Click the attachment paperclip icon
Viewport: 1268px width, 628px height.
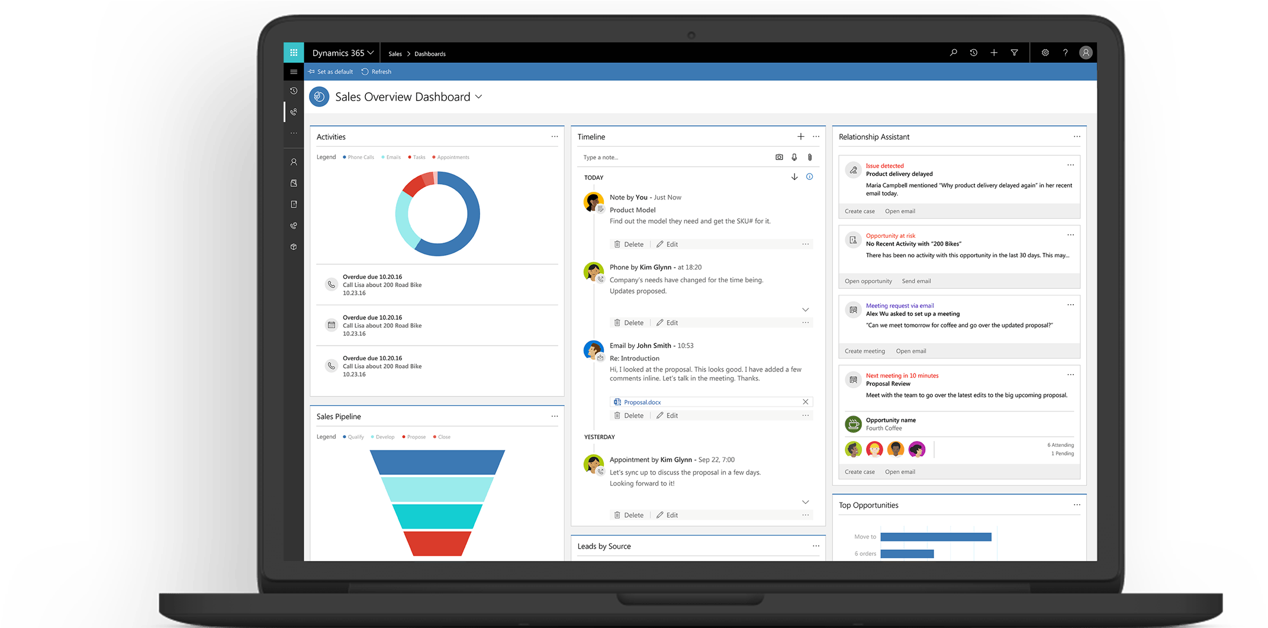click(810, 157)
